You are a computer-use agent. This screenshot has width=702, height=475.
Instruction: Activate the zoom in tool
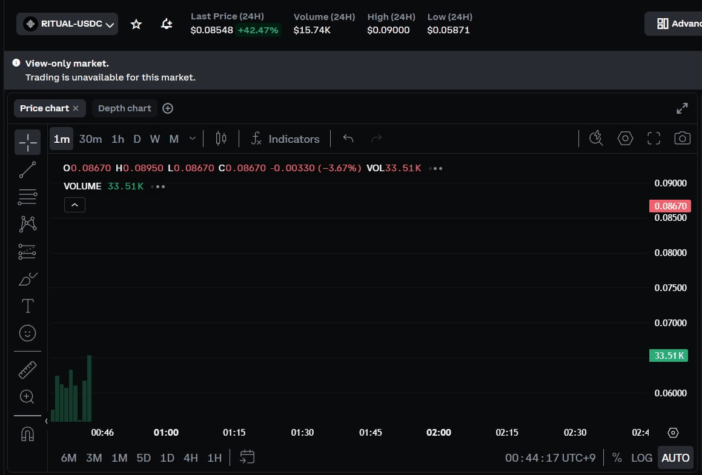click(x=27, y=397)
